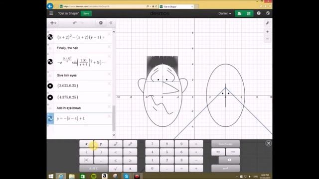
Task: Tap the right parenthesis key
Action: [x=101, y=152]
